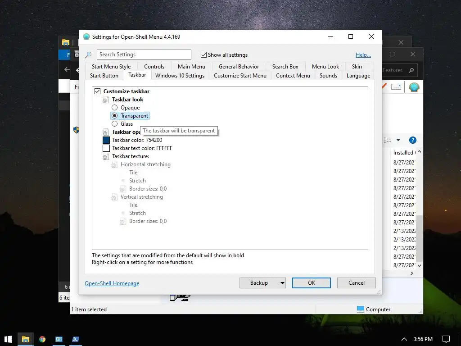Click the Control Panel taskbar icon
The width and height of the screenshot is (461, 346).
point(59,339)
